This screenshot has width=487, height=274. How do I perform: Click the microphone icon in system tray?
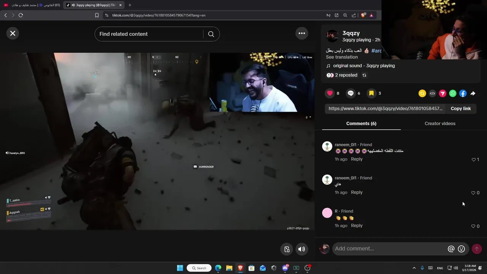422,268
